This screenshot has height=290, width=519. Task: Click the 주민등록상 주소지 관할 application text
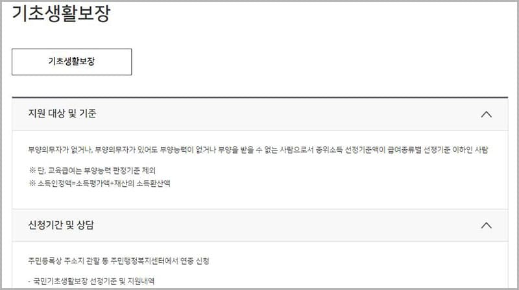pyautogui.click(x=119, y=261)
